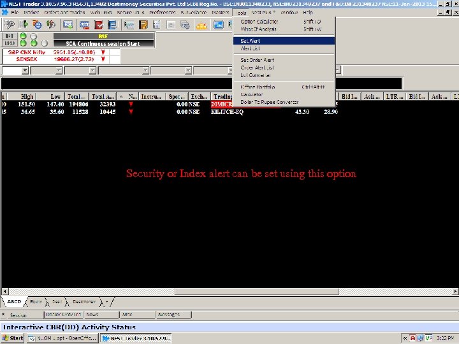Click the green arrow building toolbar icon
Viewport: 459px width, 344px height.
[x=23, y=25]
